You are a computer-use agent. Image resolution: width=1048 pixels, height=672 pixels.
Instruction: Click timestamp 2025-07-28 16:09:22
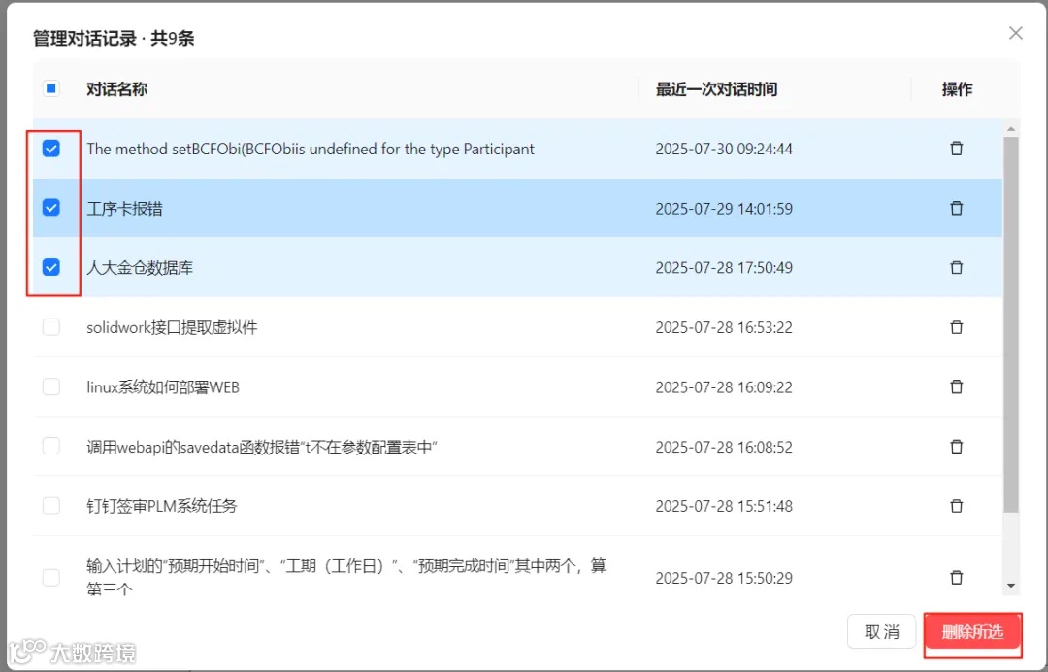coord(724,387)
